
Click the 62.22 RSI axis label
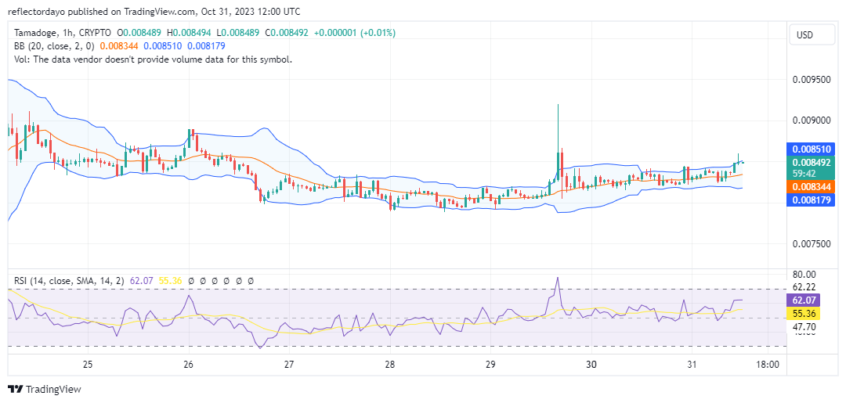click(x=804, y=287)
